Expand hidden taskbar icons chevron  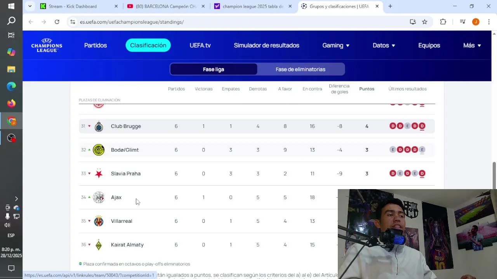(16, 199)
